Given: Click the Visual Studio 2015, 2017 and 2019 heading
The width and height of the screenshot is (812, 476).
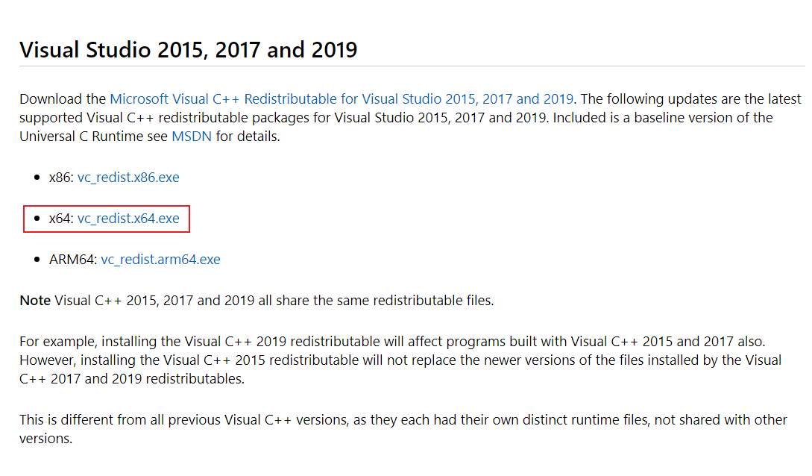Looking at the screenshot, I should (189, 50).
